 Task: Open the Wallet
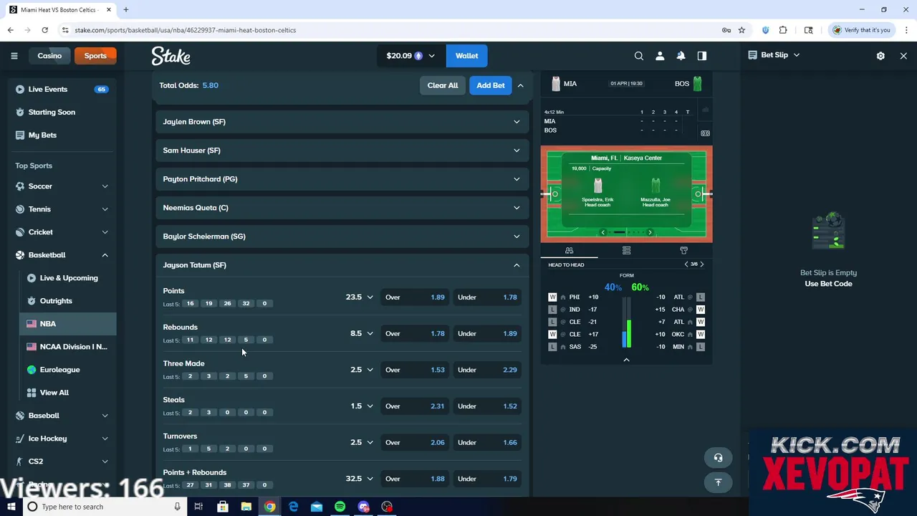pyautogui.click(x=466, y=56)
